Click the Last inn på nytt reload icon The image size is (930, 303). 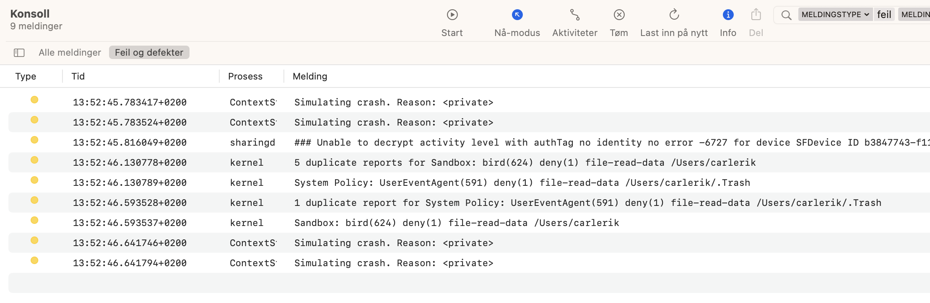(674, 15)
